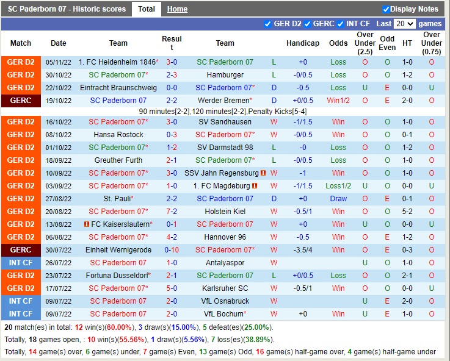This screenshot has width=450, height=361.
Task: Click 1. FC Heidenheim 1846 team name
Action: [x=117, y=62]
